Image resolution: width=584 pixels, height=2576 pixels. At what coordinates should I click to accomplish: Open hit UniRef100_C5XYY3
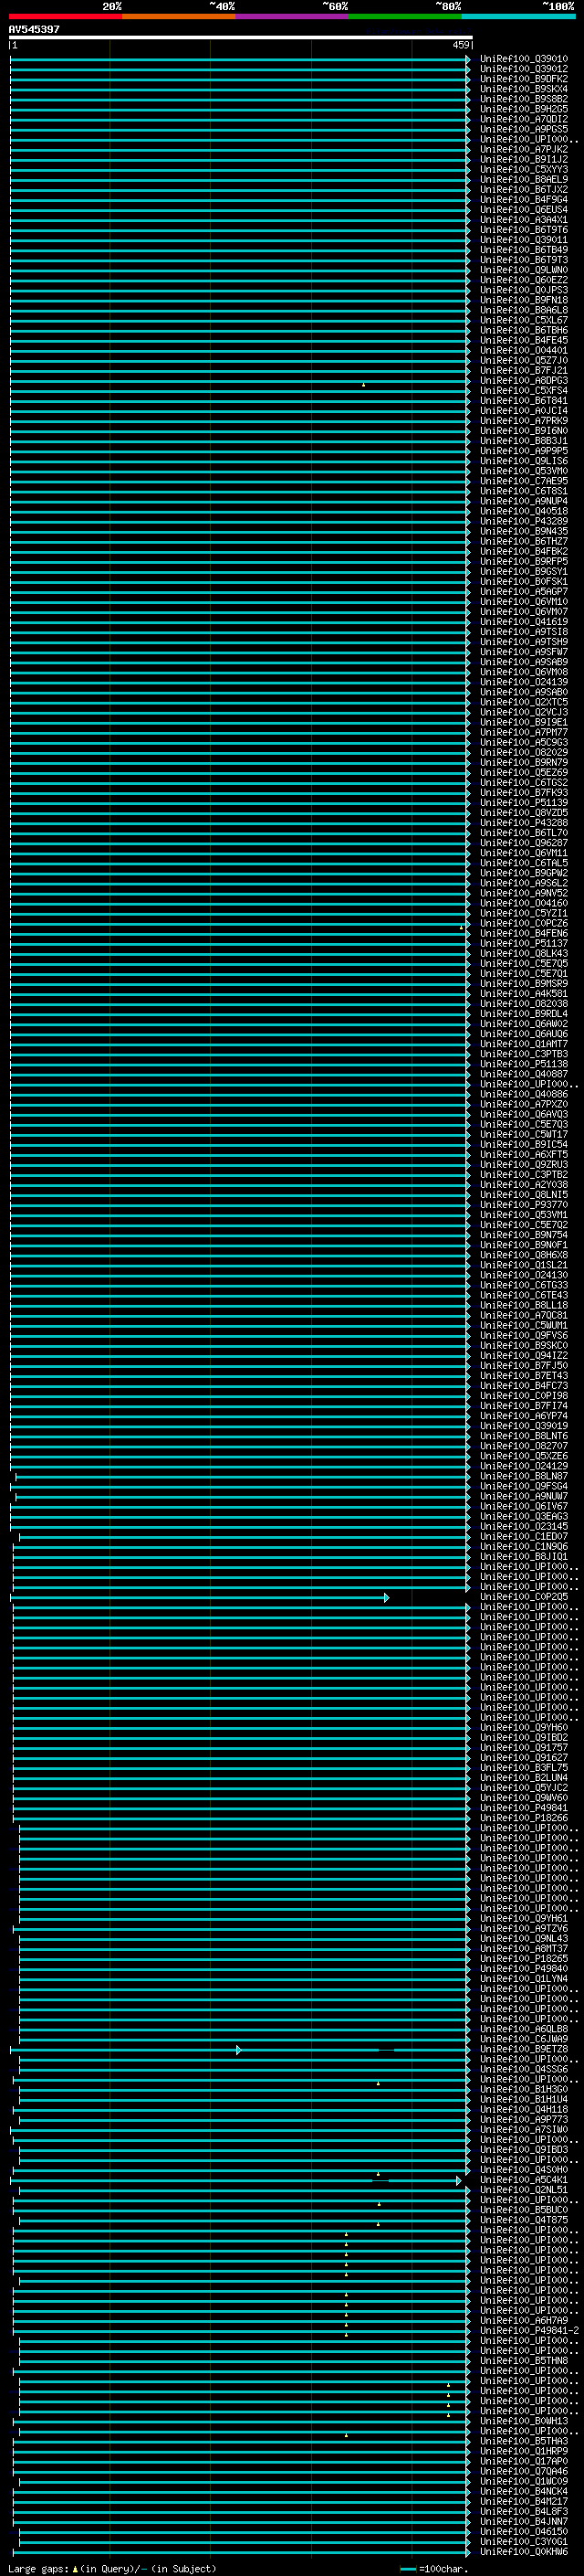pyautogui.click(x=523, y=170)
